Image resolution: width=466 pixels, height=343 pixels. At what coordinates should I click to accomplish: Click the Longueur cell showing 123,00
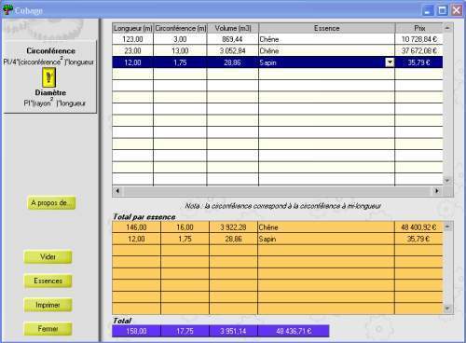pyautogui.click(x=132, y=39)
